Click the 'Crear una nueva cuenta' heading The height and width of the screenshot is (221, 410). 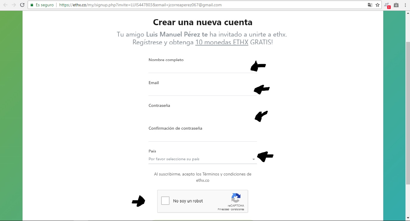[203, 22]
